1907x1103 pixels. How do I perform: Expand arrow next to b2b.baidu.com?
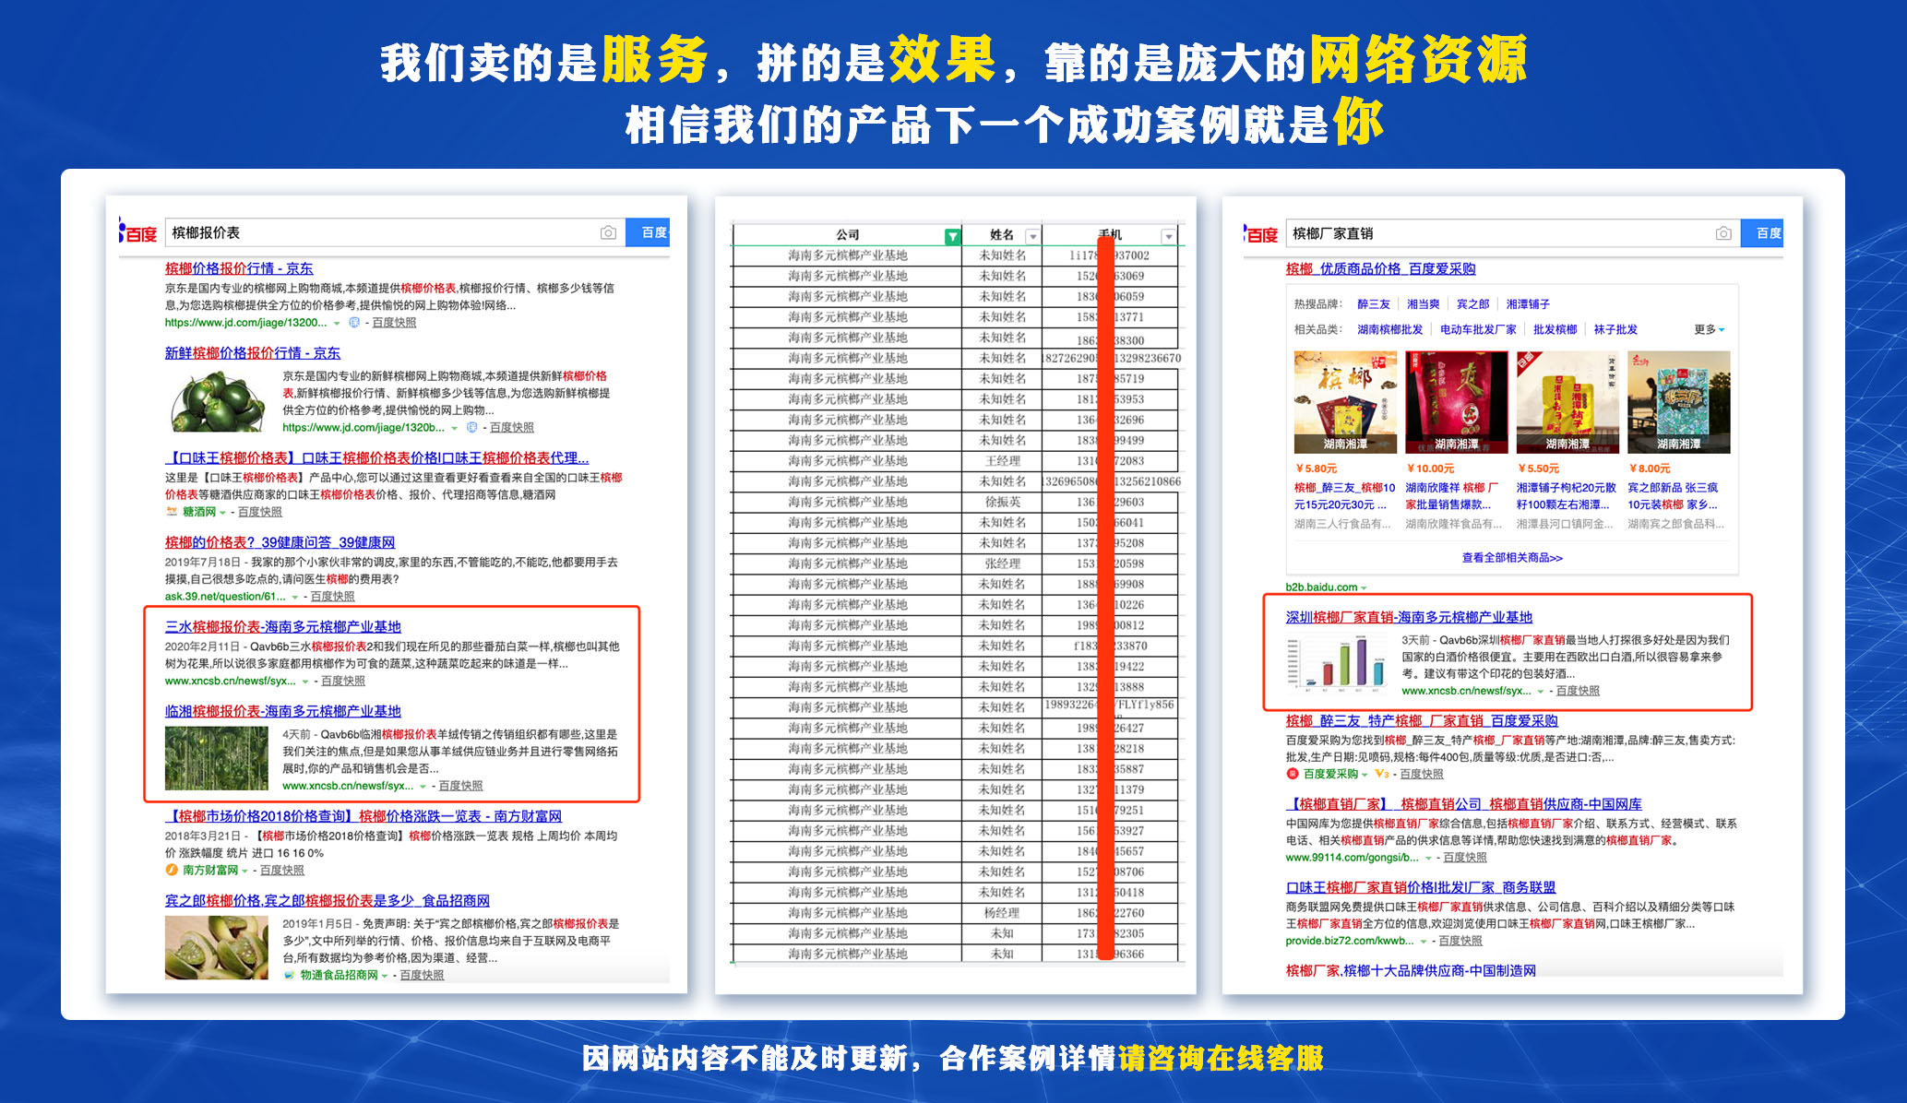pyautogui.click(x=1364, y=587)
